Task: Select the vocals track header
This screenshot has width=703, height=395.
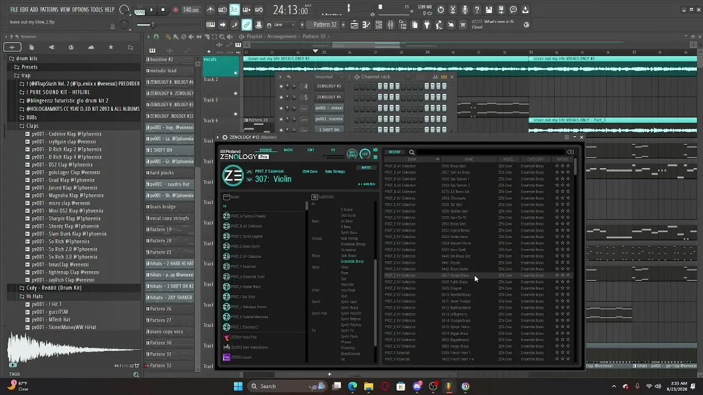Action: click(220, 66)
